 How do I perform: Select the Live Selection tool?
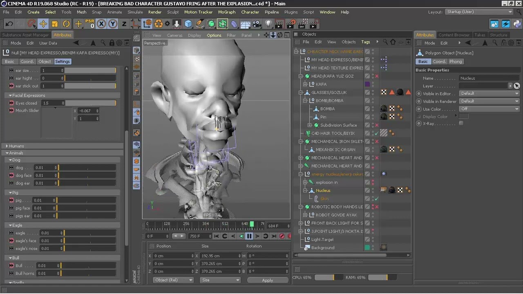pos(32,24)
